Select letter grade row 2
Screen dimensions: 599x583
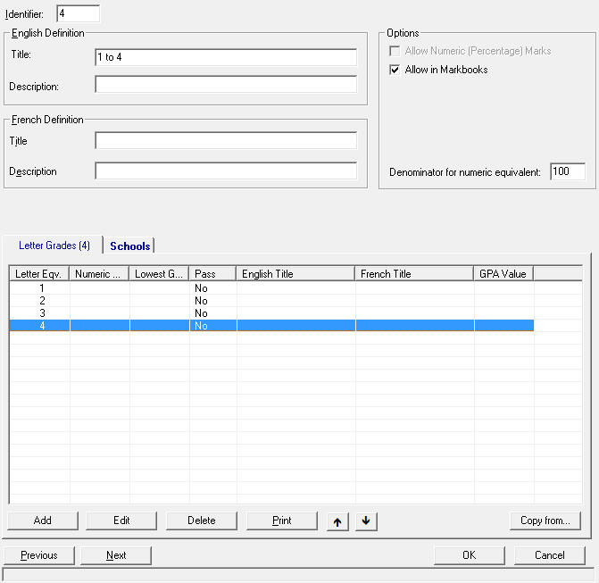(42, 301)
